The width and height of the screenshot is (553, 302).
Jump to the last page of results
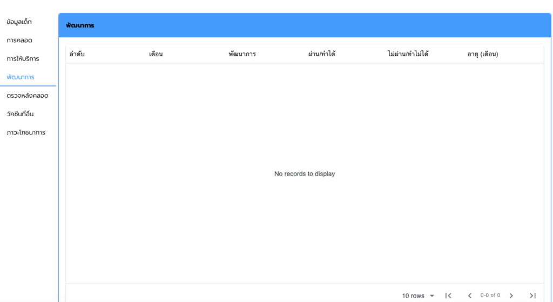pyautogui.click(x=532, y=296)
